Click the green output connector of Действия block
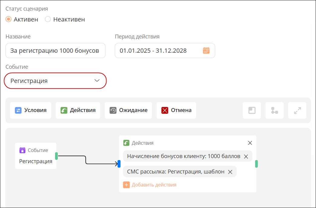This screenshot has height=208, width=316. [x=256, y=164]
